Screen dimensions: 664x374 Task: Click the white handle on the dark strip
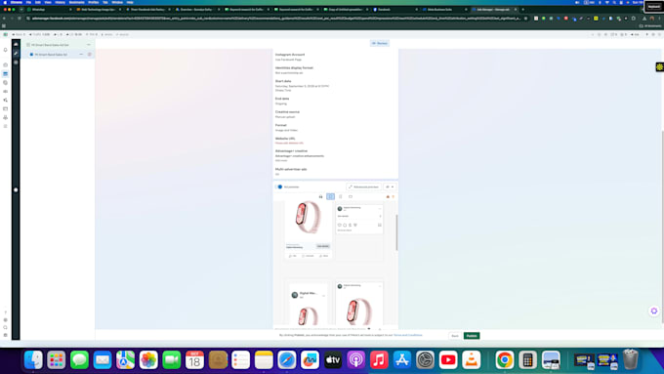point(16,189)
